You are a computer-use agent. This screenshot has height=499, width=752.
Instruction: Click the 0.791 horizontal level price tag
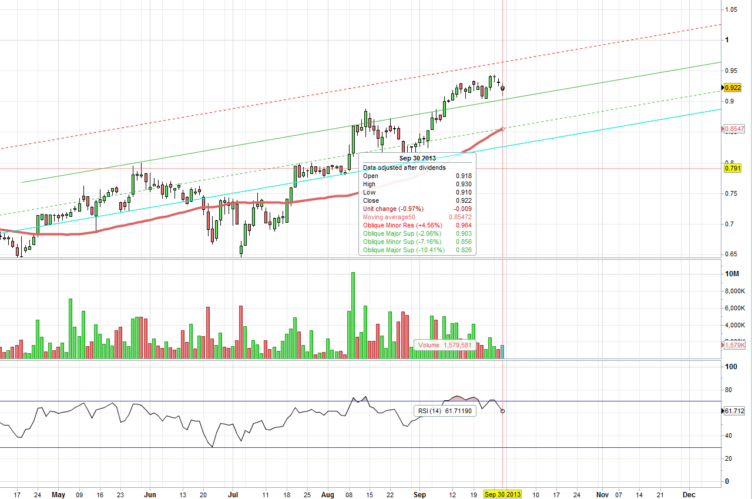coord(733,169)
